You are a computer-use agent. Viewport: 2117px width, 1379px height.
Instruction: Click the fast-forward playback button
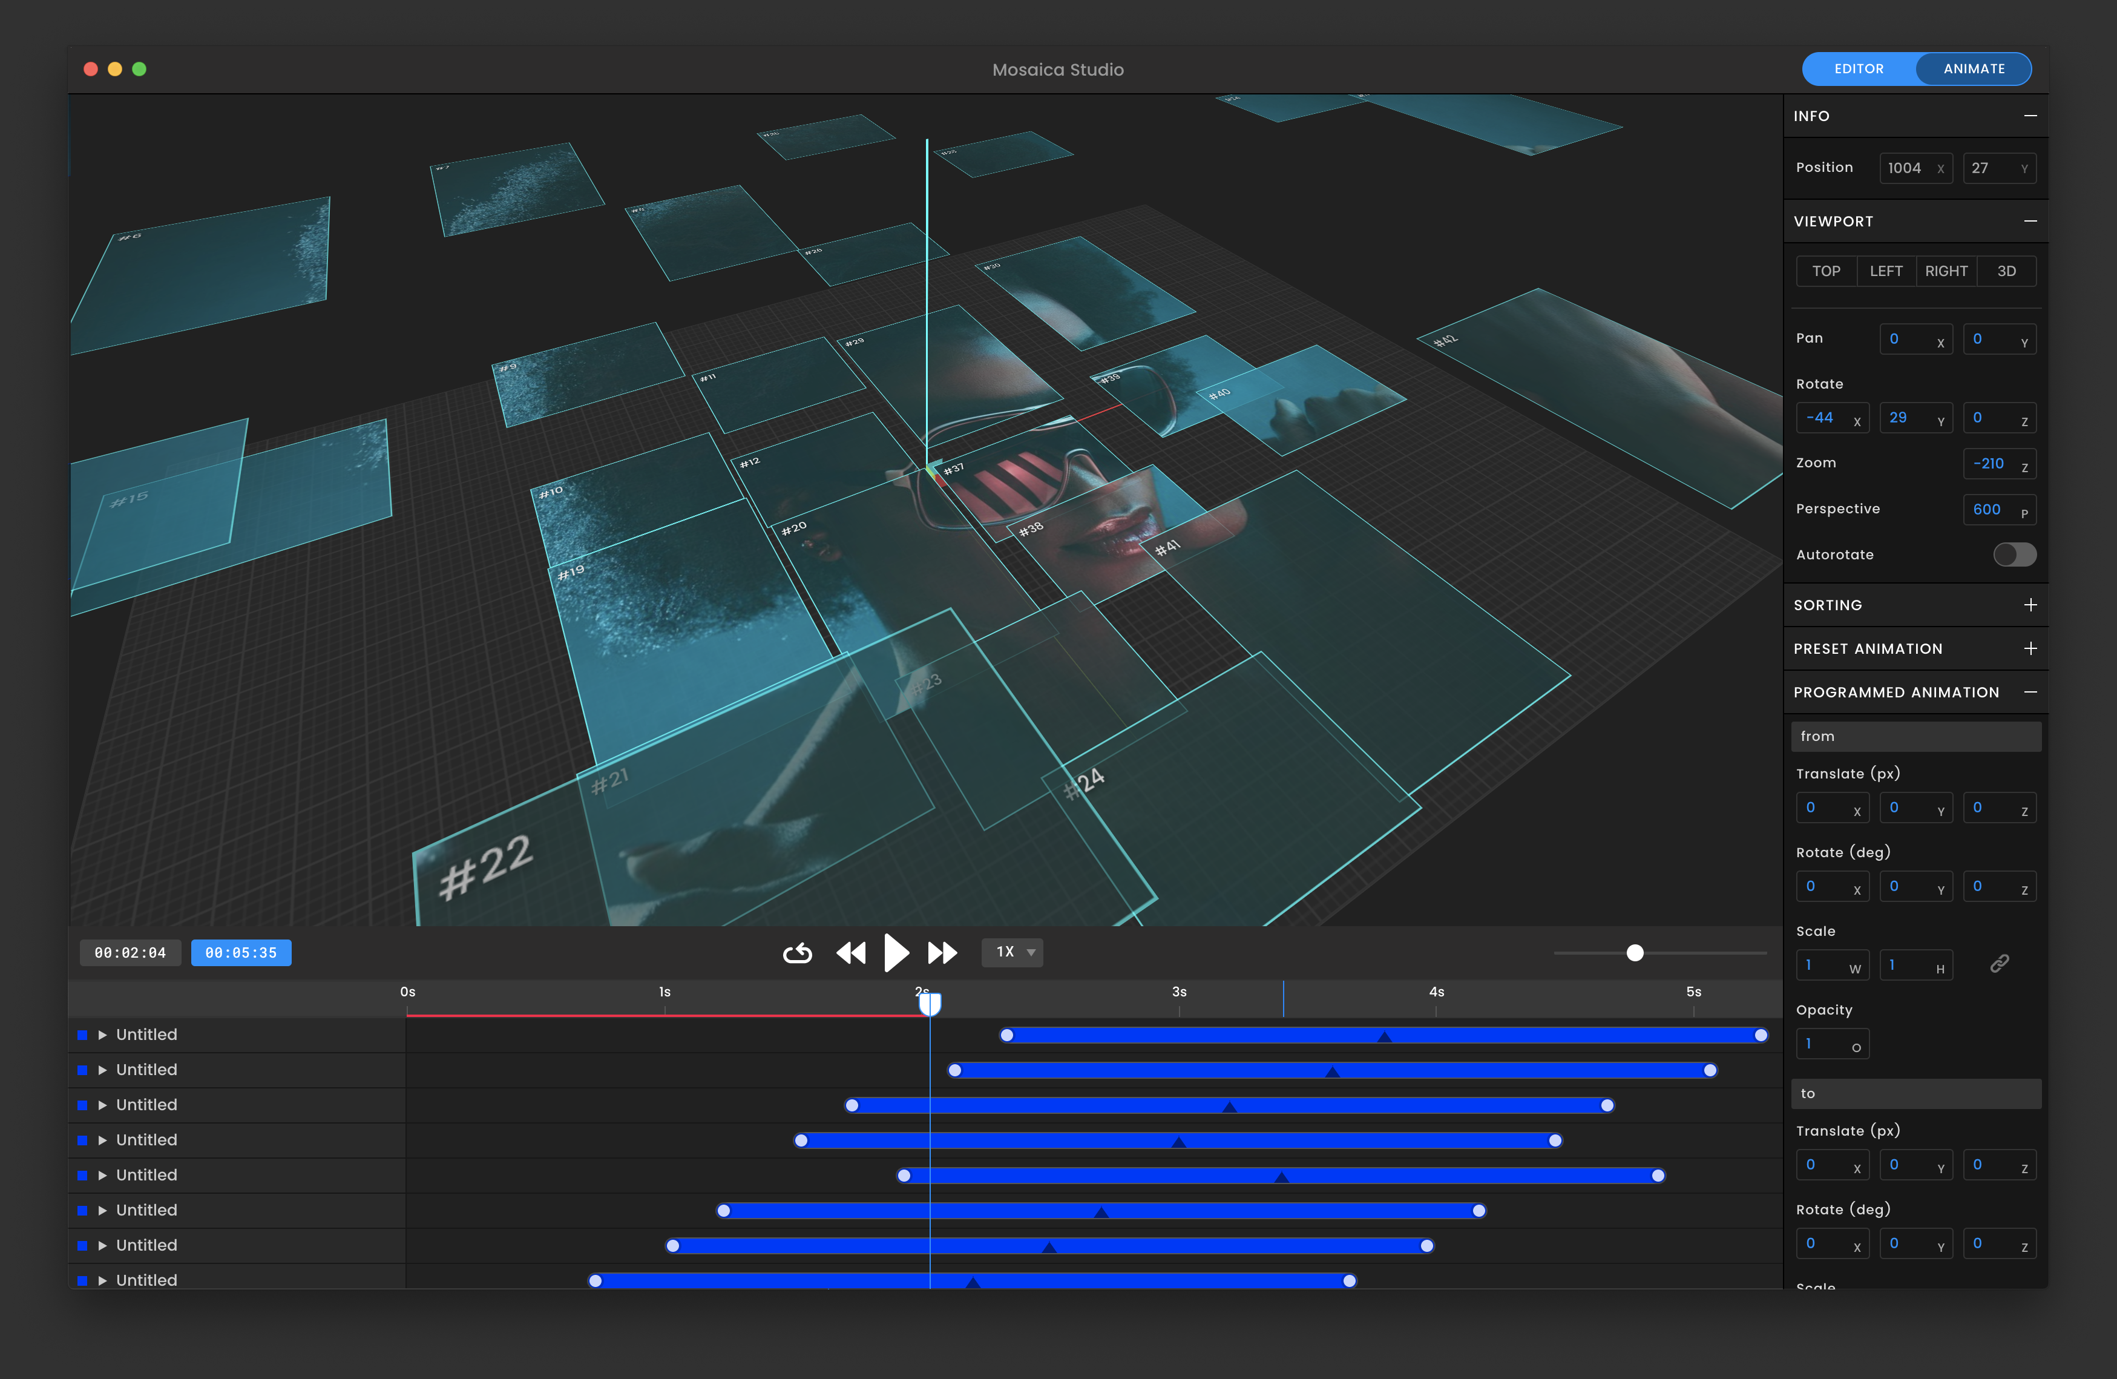click(942, 953)
